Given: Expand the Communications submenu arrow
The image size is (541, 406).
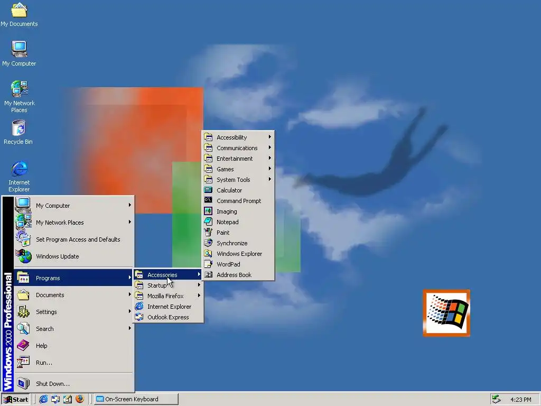Looking at the screenshot, I should click(270, 148).
